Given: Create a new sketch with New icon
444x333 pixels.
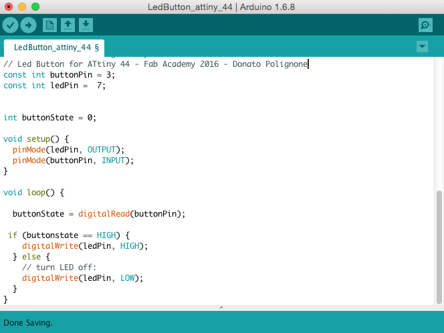Looking at the screenshot, I should (49, 25).
